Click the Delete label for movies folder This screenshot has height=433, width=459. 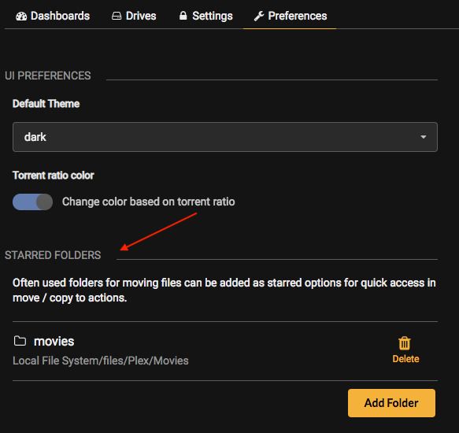pyautogui.click(x=405, y=359)
